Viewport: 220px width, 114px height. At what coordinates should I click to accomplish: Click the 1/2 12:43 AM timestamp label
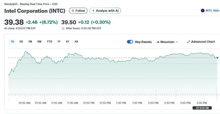click(x=202, y=108)
